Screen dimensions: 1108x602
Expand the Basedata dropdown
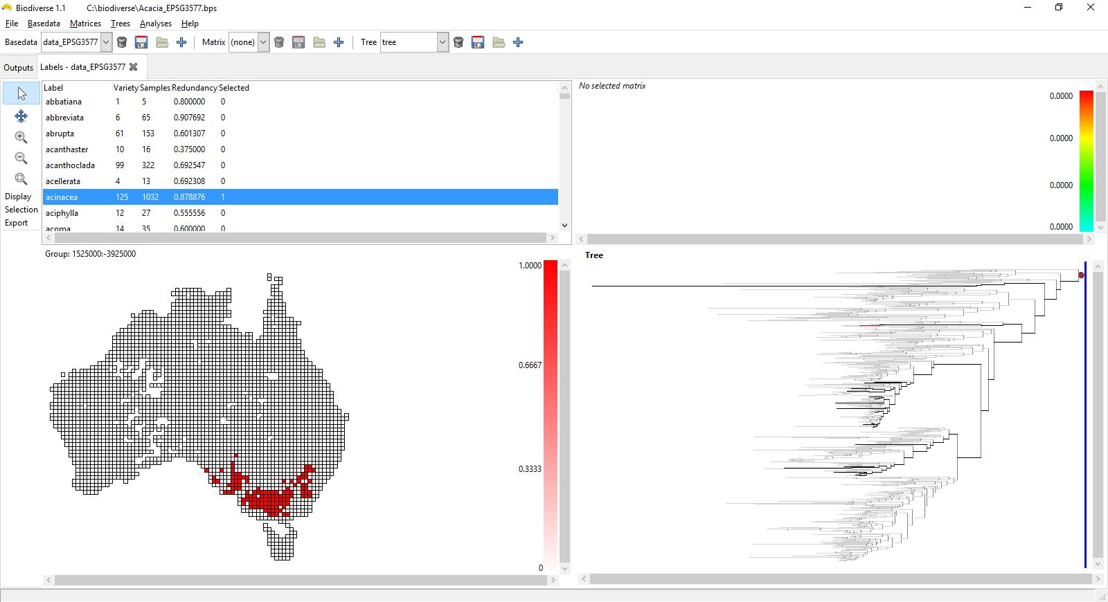click(x=106, y=42)
